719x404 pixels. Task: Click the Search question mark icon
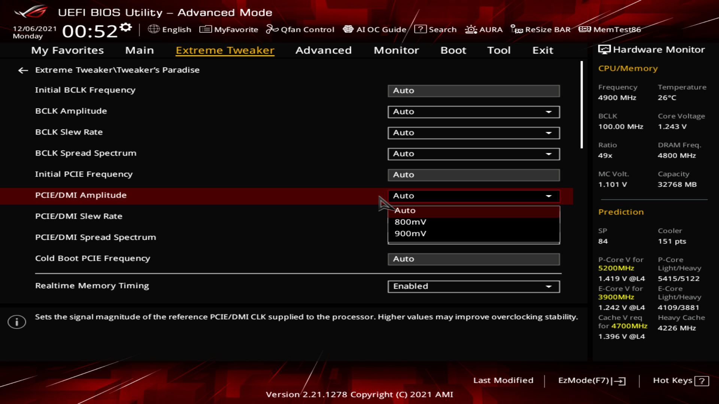click(x=420, y=29)
